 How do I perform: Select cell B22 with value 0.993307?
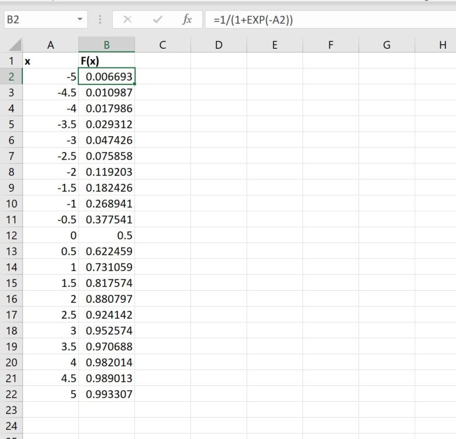(106, 394)
